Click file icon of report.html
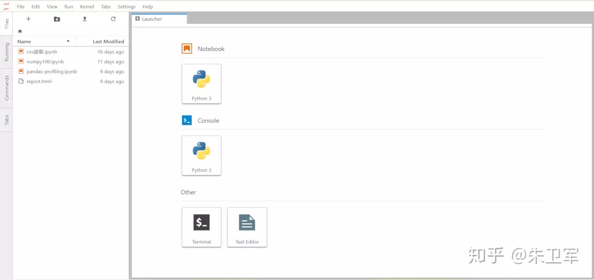Image resolution: width=594 pixels, height=280 pixels. click(21, 81)
